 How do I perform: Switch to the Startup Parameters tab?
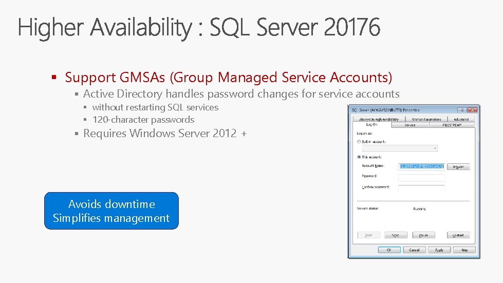coord(426,119)
